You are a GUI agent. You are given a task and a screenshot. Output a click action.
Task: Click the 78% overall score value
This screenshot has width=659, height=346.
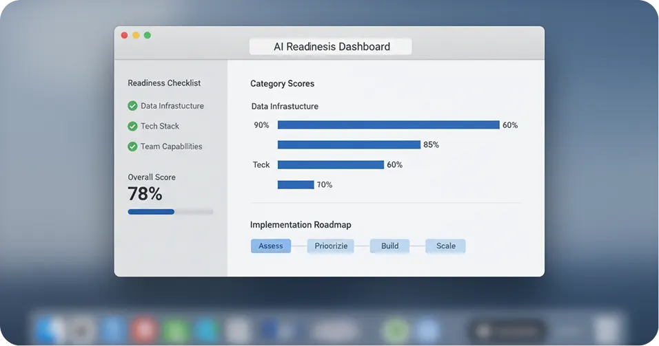coord(145,194)
